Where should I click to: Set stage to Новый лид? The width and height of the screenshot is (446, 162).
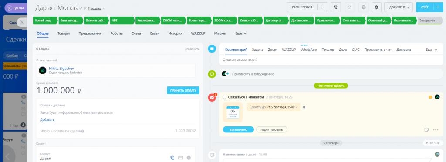point(45,21)
